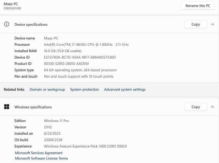
Task: Copy the Windows specifications details
Action: coord(195,107)
